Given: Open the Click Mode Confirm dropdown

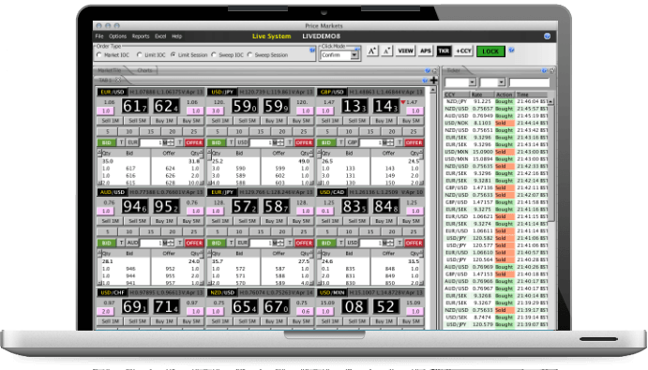Looking at the screenshot, I should click(339, 55).
